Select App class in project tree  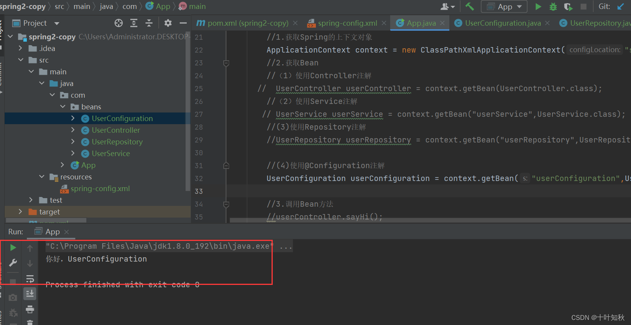coord(88,165)
